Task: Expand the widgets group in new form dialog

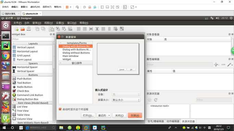Action: tap(60, 63)
